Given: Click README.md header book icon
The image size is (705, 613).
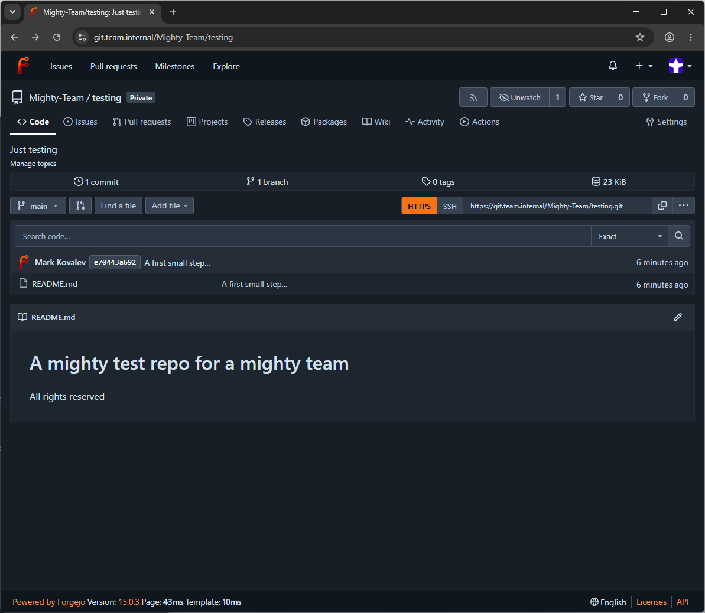Looking at the screenshot, I should coord(22,317).
